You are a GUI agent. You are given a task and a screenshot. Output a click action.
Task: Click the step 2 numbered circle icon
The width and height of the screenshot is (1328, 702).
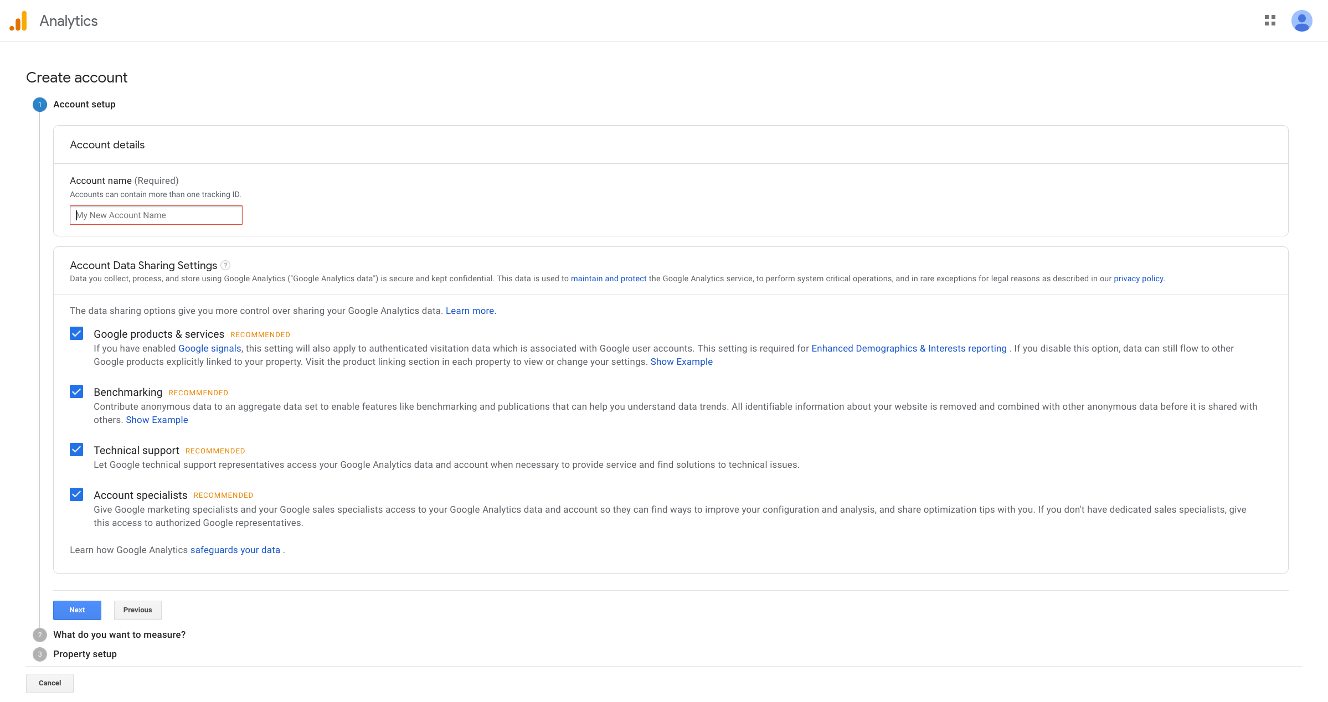[39, 634]
